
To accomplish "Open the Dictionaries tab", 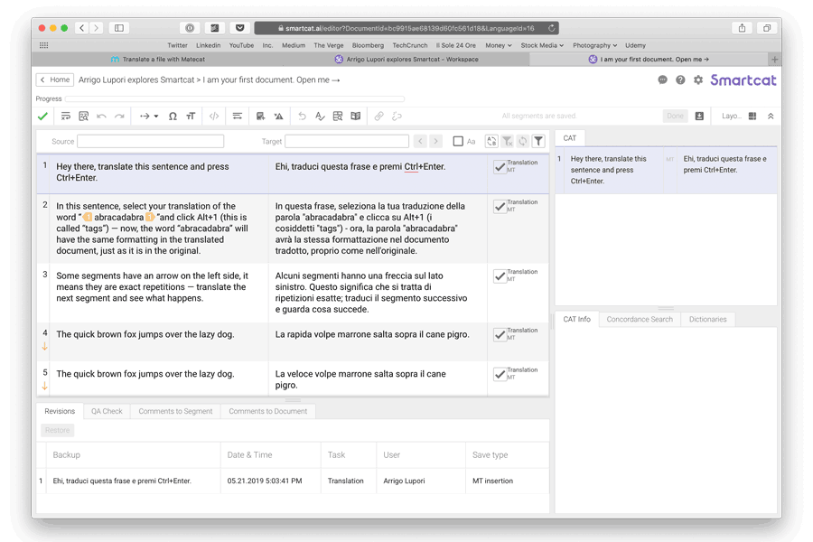I will [707, 320].
